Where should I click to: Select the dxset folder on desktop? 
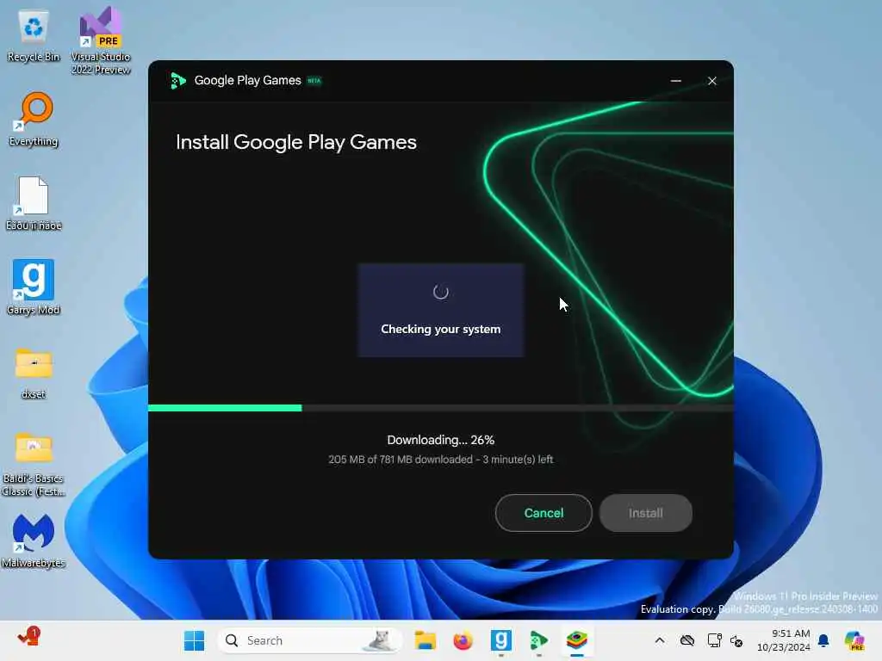34,374
